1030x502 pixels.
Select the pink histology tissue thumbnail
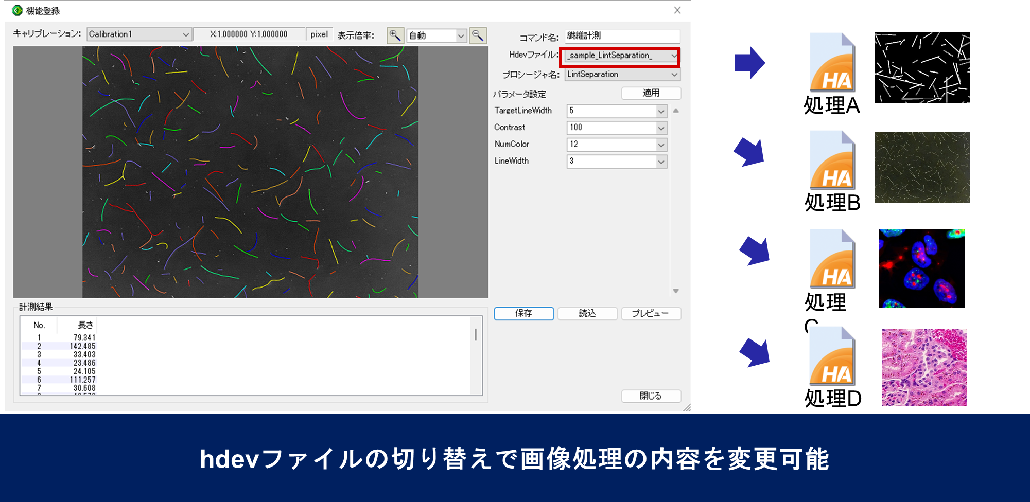pos(923,367)
